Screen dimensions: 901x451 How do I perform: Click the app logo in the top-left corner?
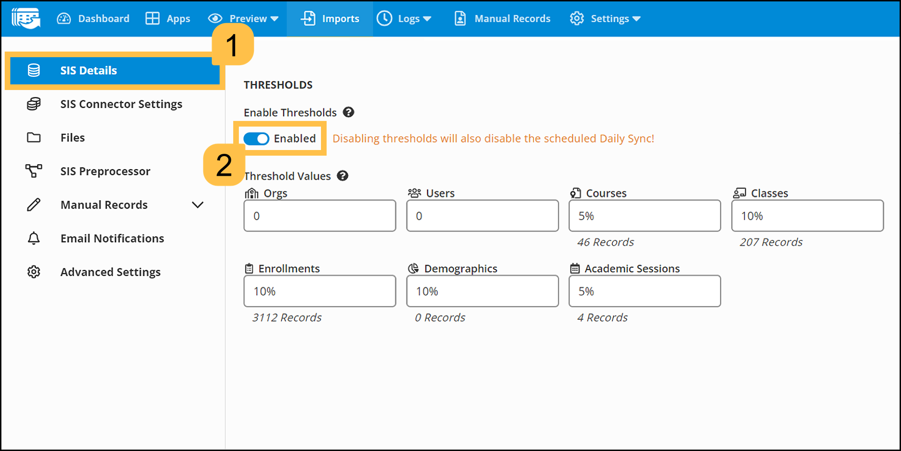pos(26,18)
